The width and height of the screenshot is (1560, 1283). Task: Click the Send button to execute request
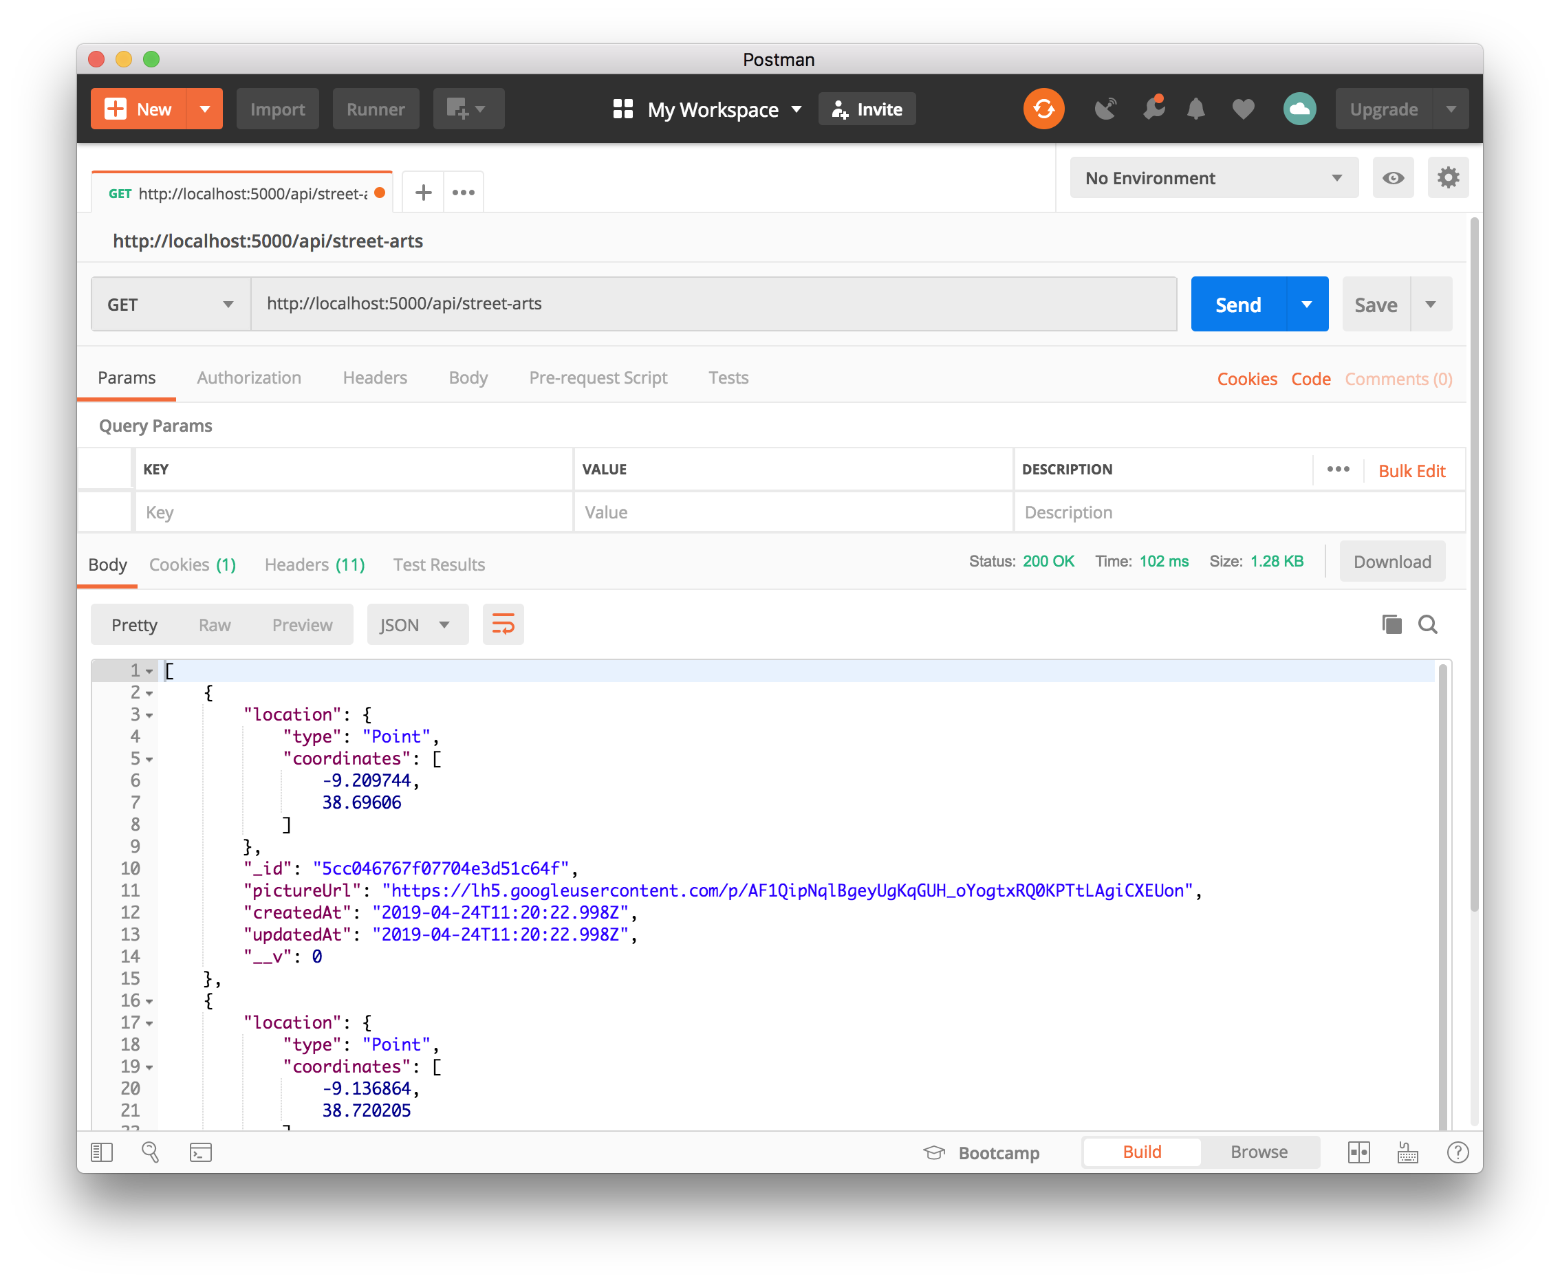point(1239,304)
